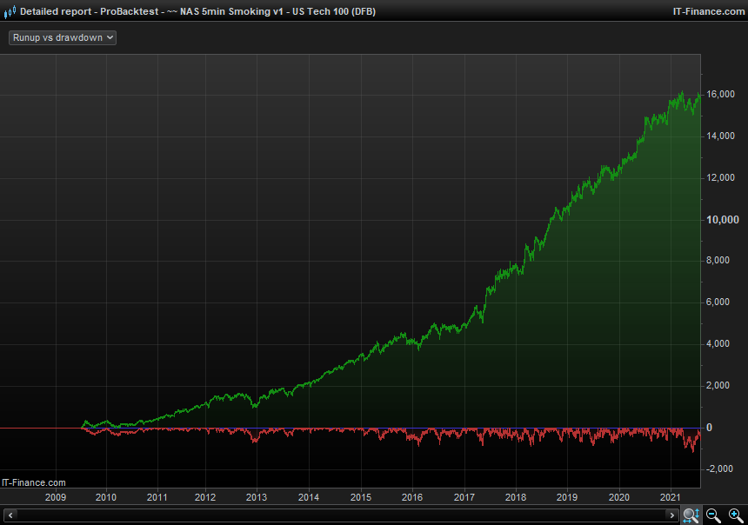The width and height of the screenshot is (748, 525).
Task: Select the 2021 label on the time axis
Action: click(670, 497)
